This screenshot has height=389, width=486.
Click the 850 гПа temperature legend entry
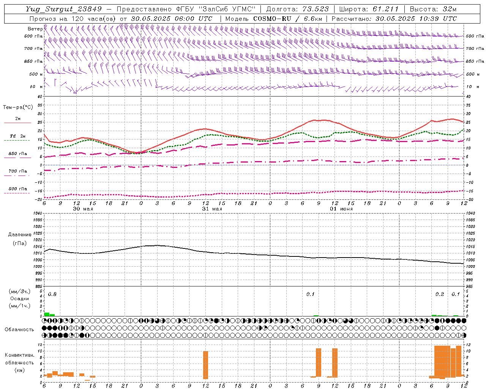pos(17,154)
